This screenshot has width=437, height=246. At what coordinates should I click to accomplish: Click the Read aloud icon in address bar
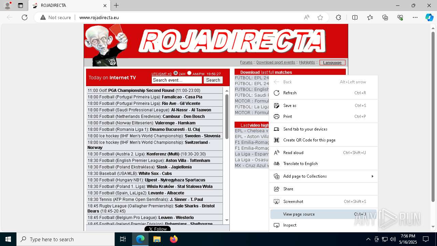click(x=307, y=17)
